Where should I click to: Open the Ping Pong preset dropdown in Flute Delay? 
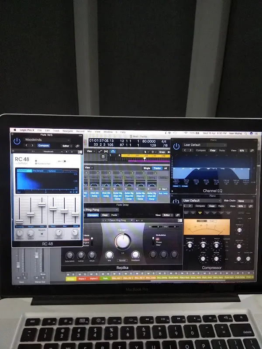click(x=101, y=210)
